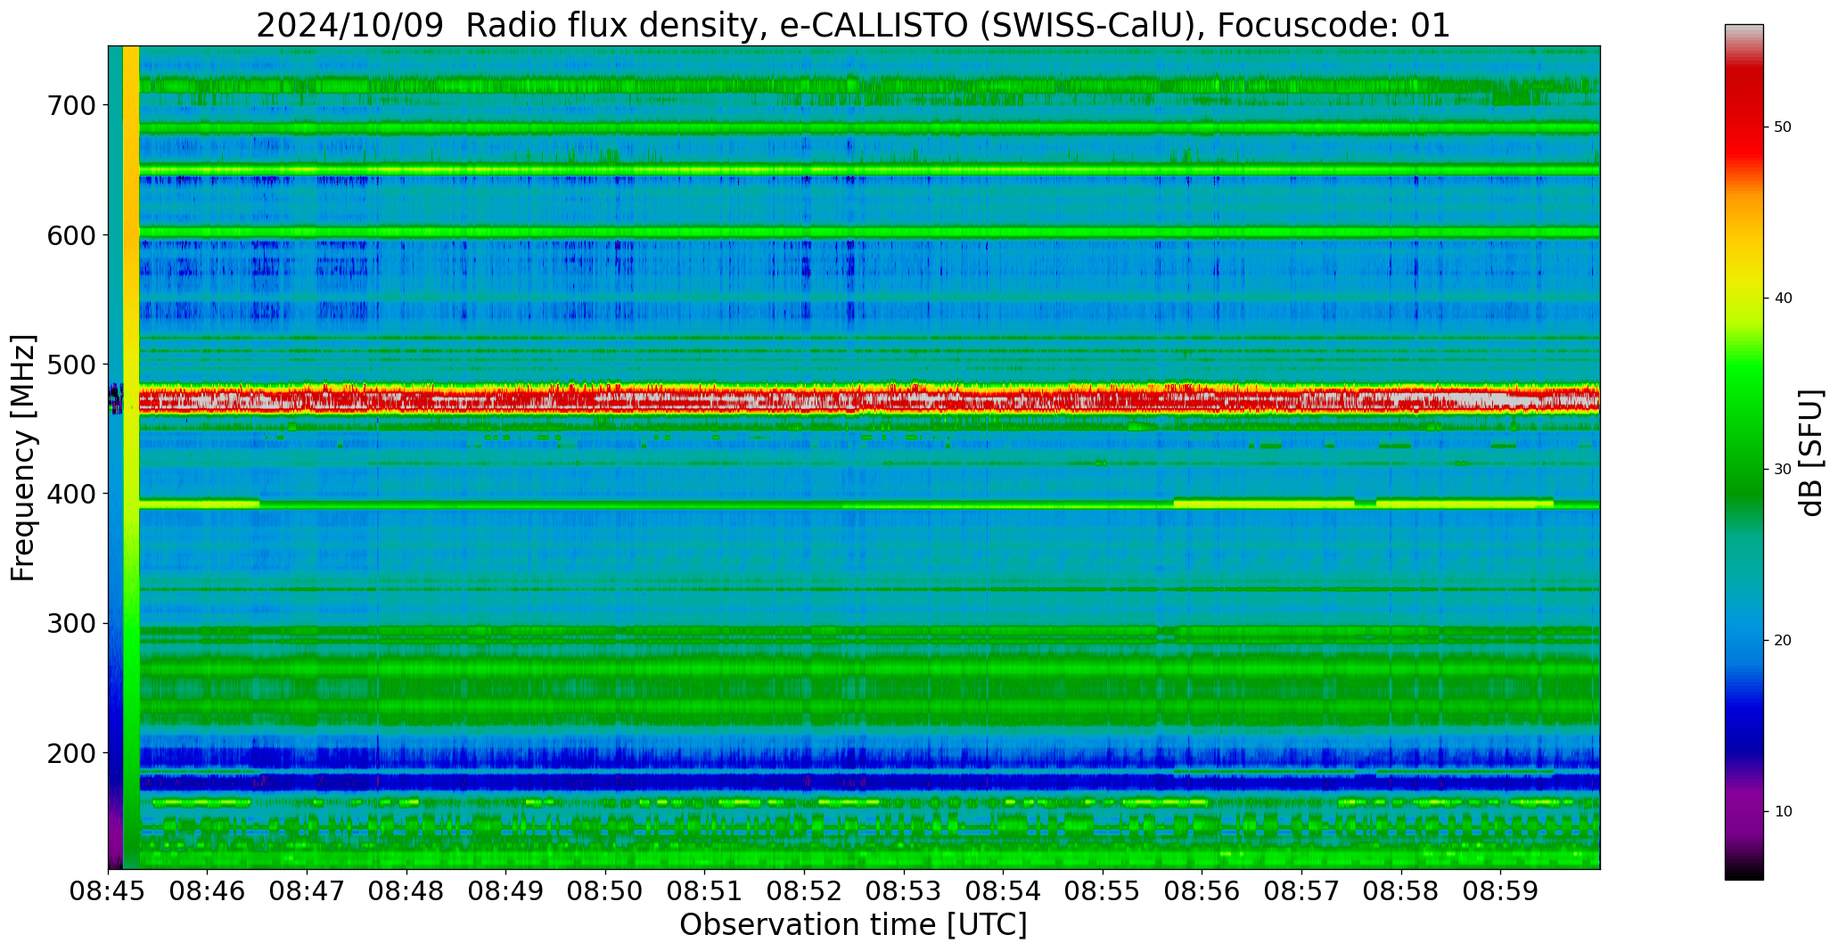Click the 08:53 time tick label
Screen dimensions: 1838x951
click(904, 892)
